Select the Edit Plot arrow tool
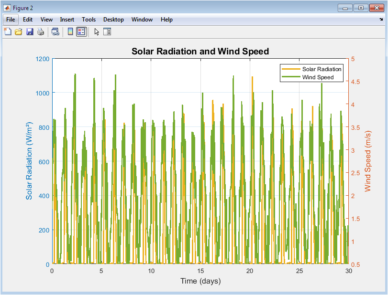Viewport: 388px width, 295px height. click(x=96, y=32)
